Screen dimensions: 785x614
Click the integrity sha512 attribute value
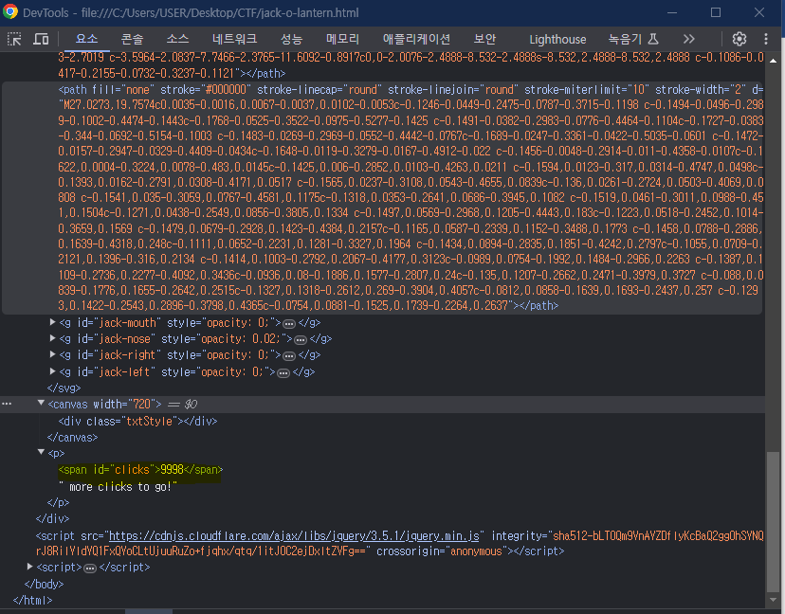pyautogui.click(x=399, y=544)
